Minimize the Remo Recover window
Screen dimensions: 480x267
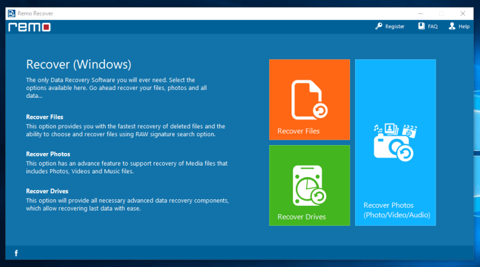coord(414,12)
